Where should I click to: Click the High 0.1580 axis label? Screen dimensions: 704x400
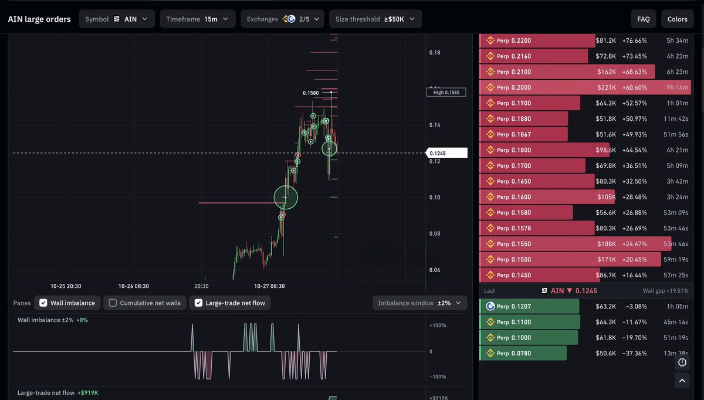[x=446, y=92]
